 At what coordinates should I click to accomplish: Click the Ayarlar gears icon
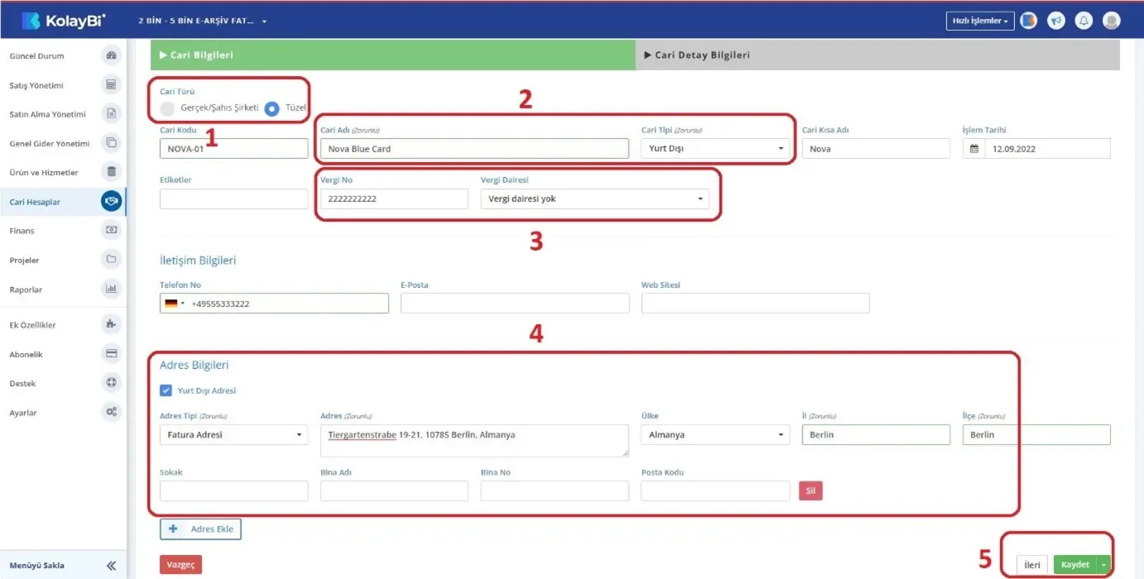112,412
